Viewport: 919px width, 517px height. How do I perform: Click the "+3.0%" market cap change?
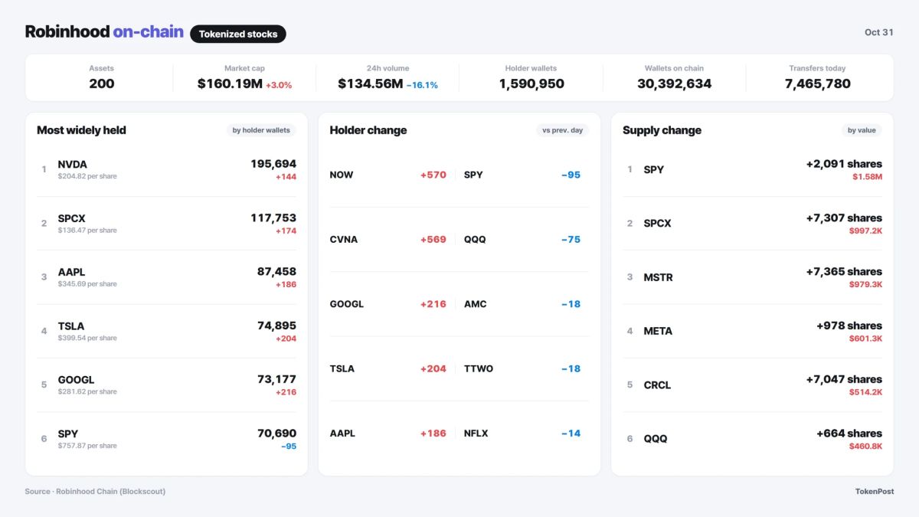point(279,85)
